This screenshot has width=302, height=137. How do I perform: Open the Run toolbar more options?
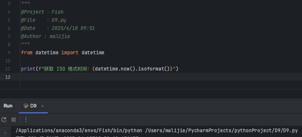tap(25, 120)
